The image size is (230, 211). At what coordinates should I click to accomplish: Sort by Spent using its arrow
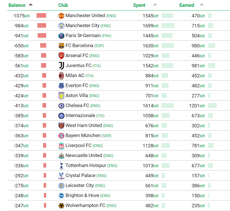(x=155, y=5)
